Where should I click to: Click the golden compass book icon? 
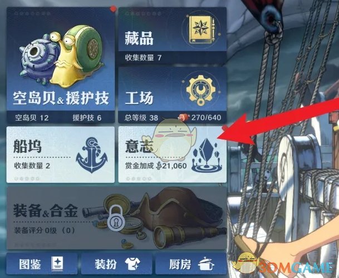coord(202,29)
